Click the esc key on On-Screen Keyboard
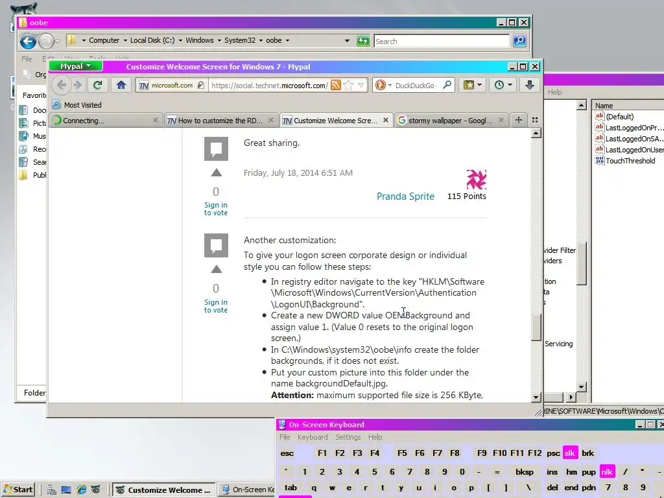664x498 pixels. pyautogui.click(x=287, y=453)
